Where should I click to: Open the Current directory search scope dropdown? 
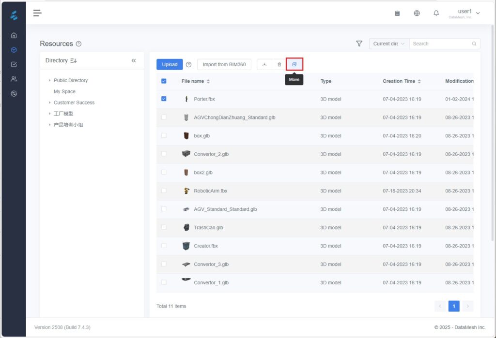tap(389, 44)
